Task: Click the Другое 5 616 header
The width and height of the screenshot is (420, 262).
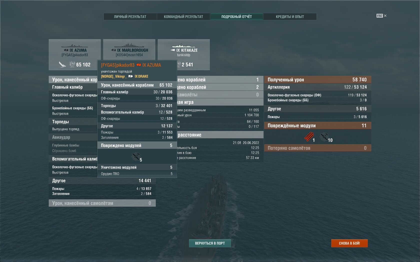Action: click(317, 109)
